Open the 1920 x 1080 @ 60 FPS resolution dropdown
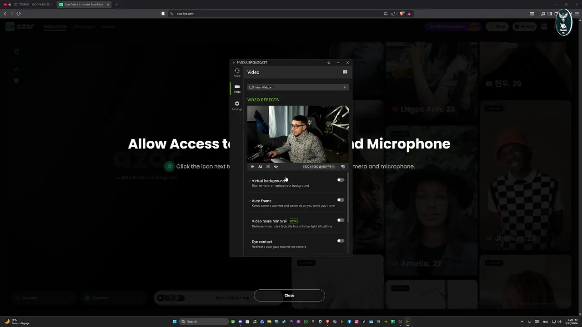Viewport: 582px width, 327px height. point(319,167)
